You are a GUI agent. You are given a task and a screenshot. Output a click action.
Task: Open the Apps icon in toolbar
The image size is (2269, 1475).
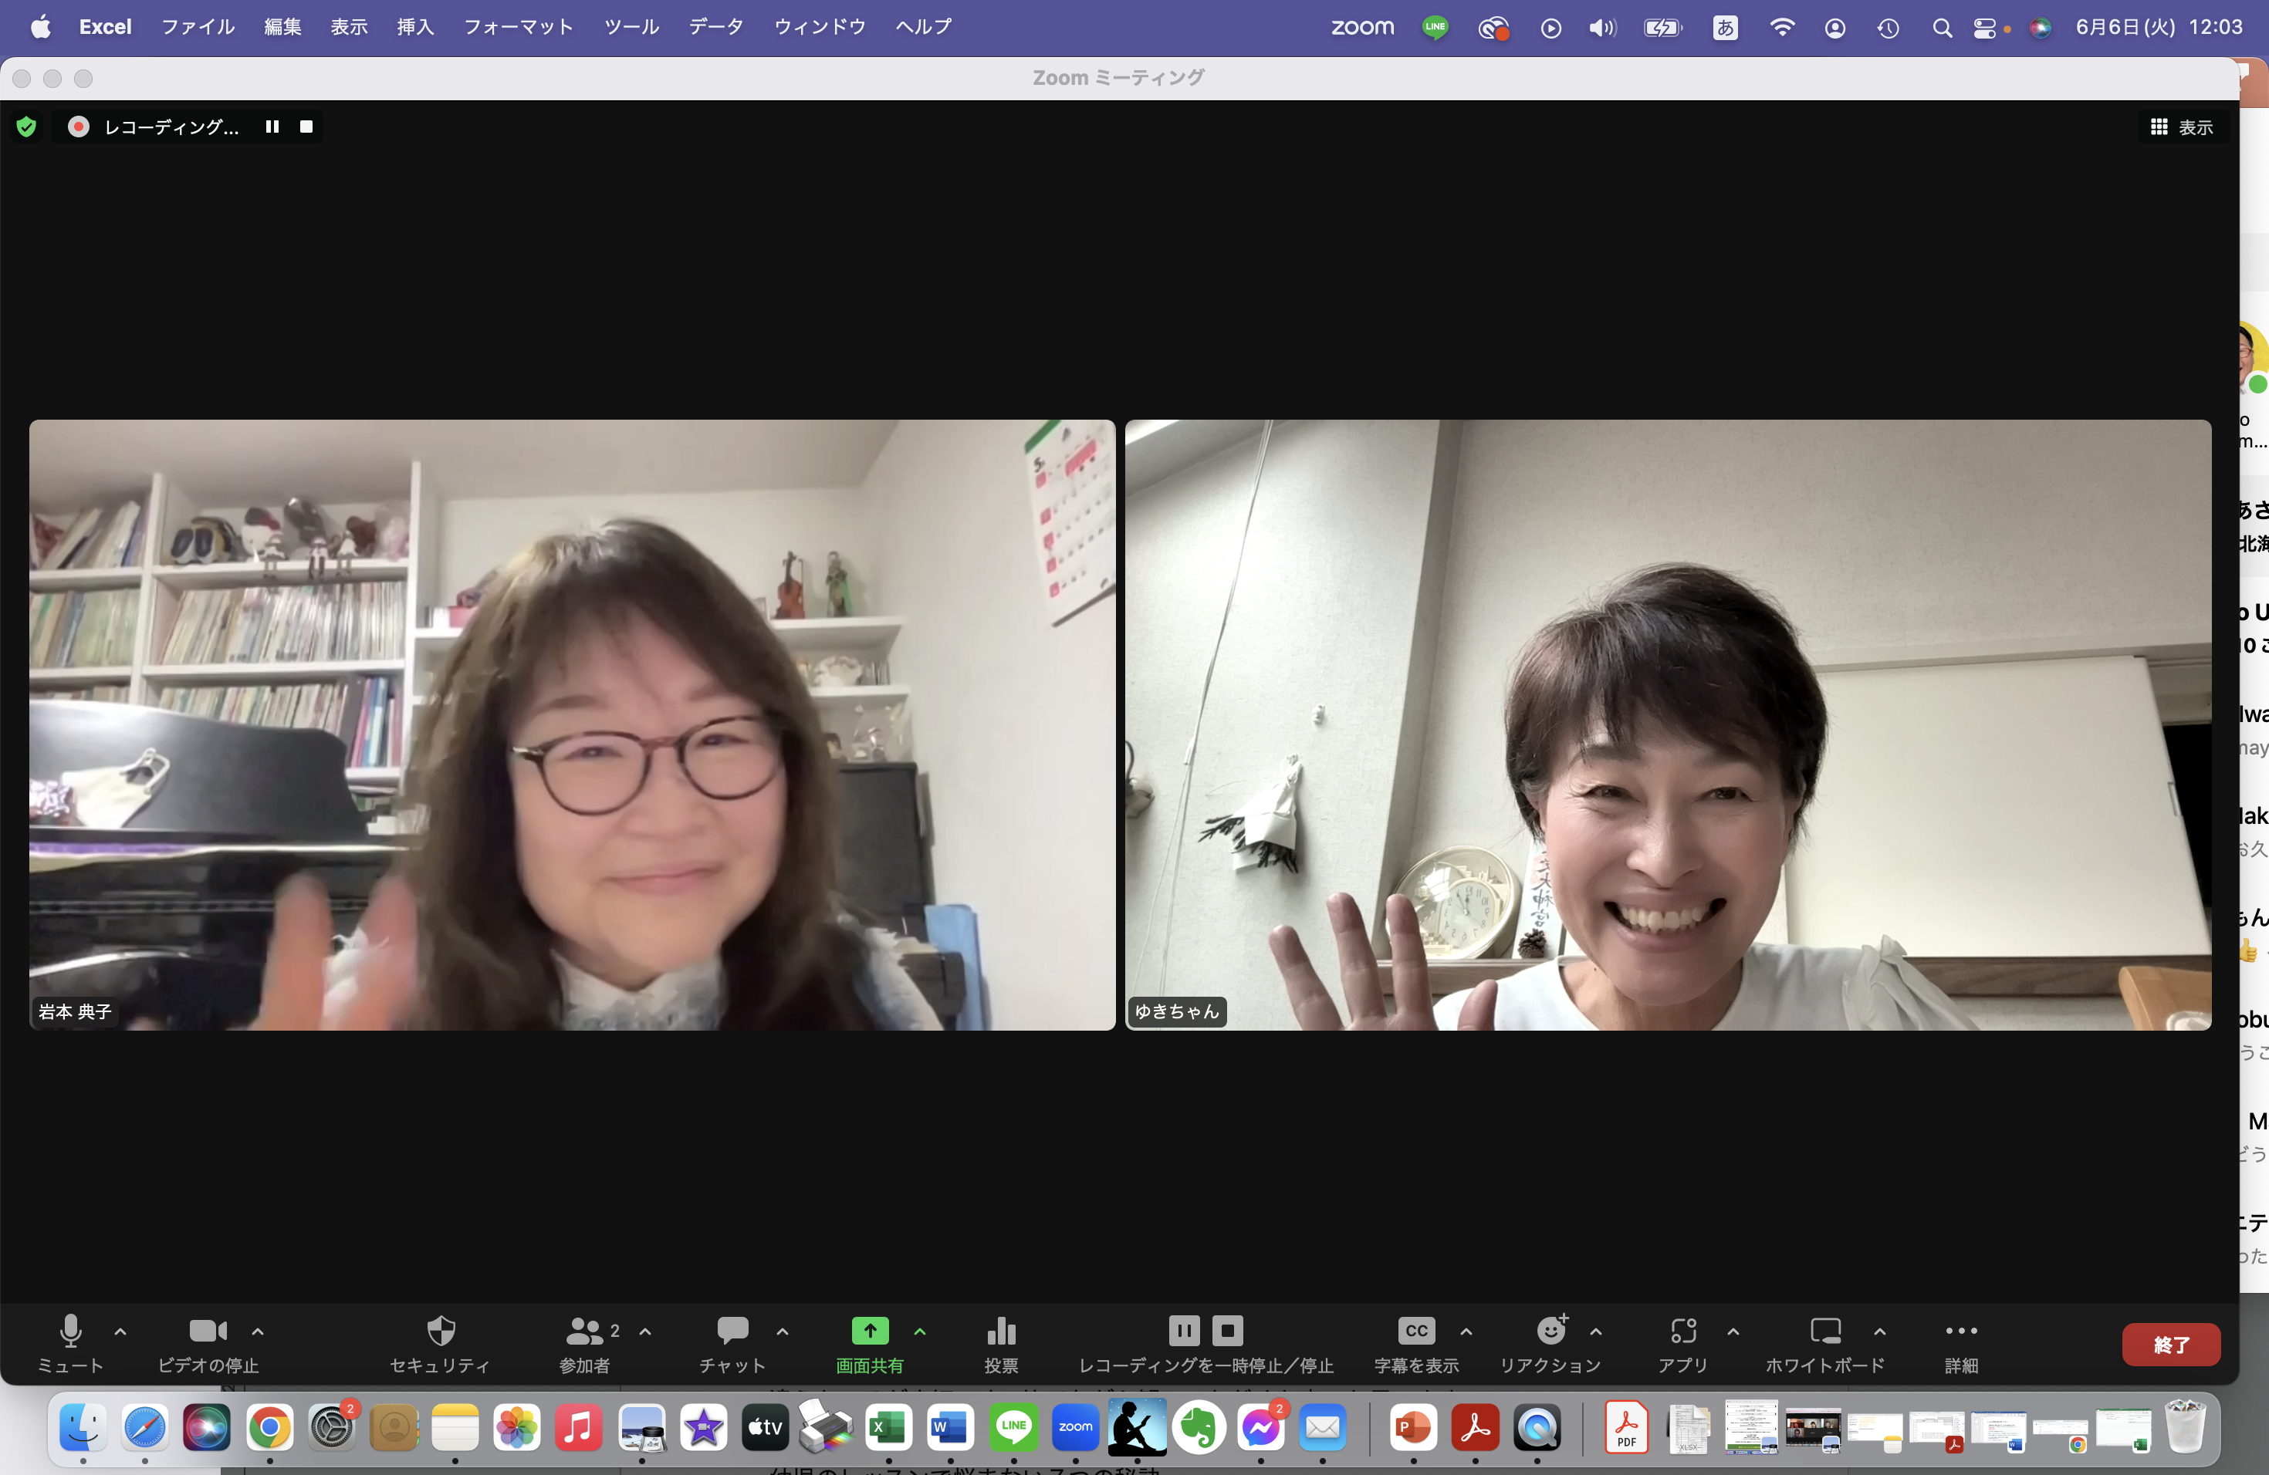click(x=1682, y=1330)
